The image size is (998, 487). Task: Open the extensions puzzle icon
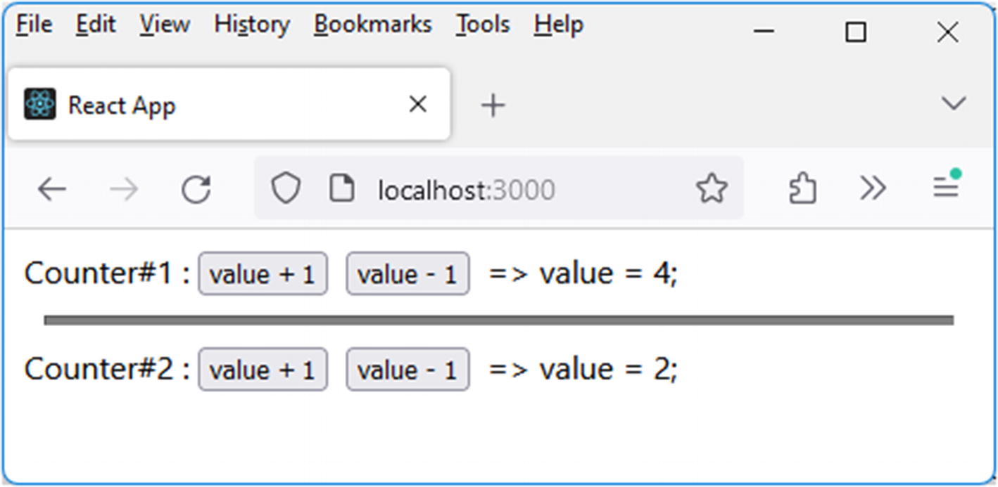click(x=802, y=189)
